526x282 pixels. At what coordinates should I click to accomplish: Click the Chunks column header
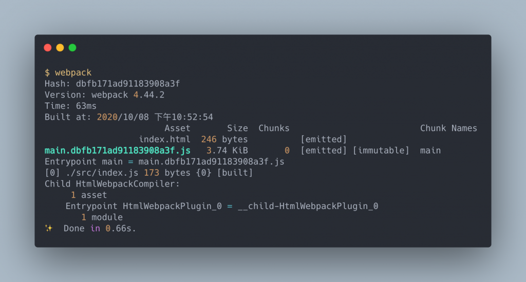pos(274,128)
